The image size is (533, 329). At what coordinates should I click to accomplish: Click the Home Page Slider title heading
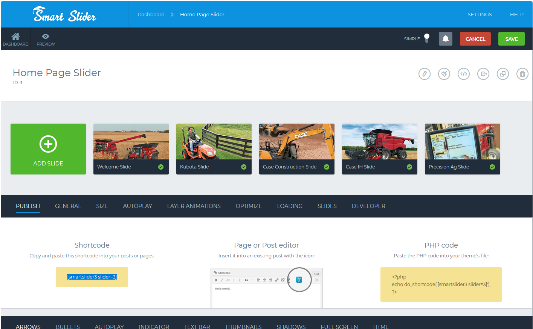57,73
